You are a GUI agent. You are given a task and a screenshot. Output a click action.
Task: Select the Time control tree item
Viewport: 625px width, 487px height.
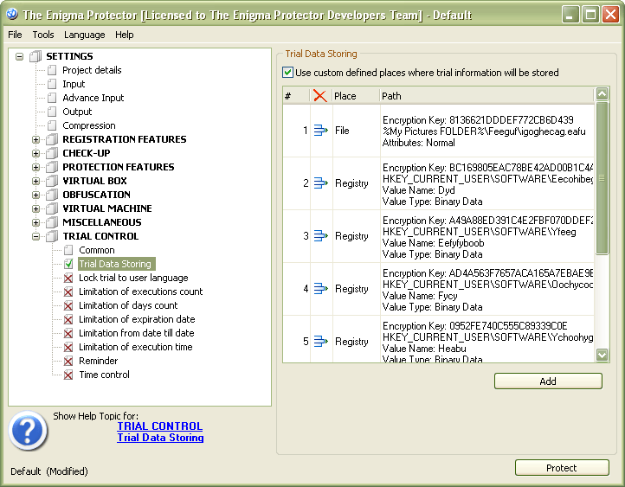(104, 375)
